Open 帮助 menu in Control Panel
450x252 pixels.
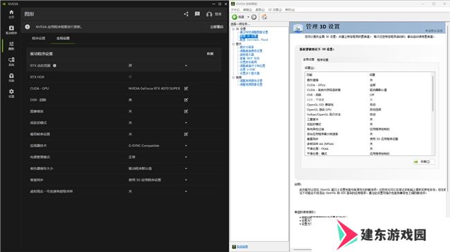point(290,10)
